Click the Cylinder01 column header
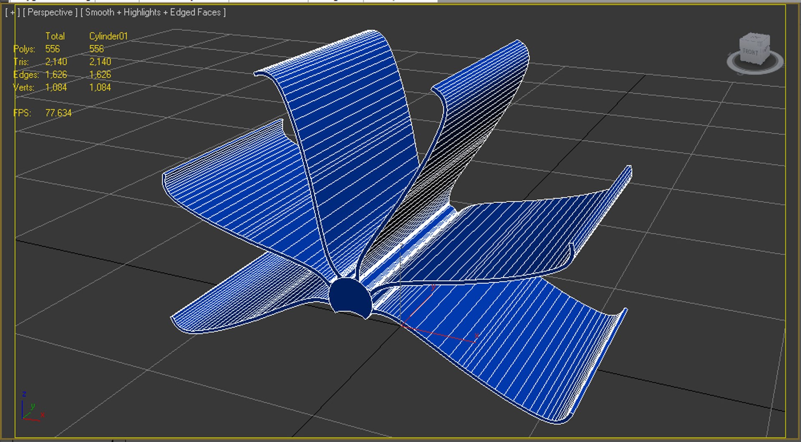Viewport: 801px width, 442px height. pyautogui.click(x=108, y=36)
